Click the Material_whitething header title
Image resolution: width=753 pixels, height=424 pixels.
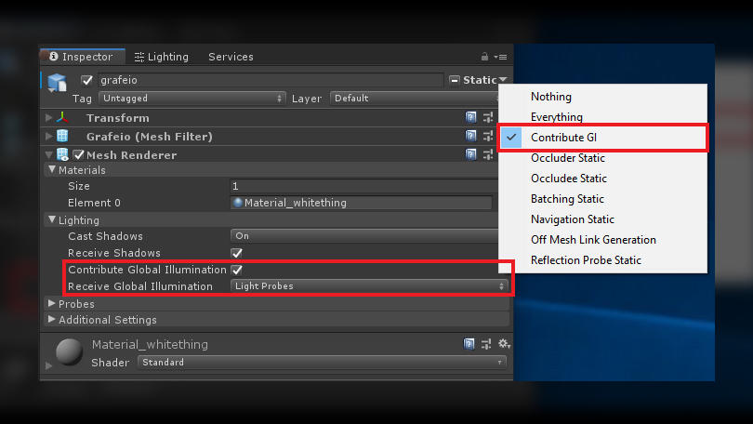150,344
